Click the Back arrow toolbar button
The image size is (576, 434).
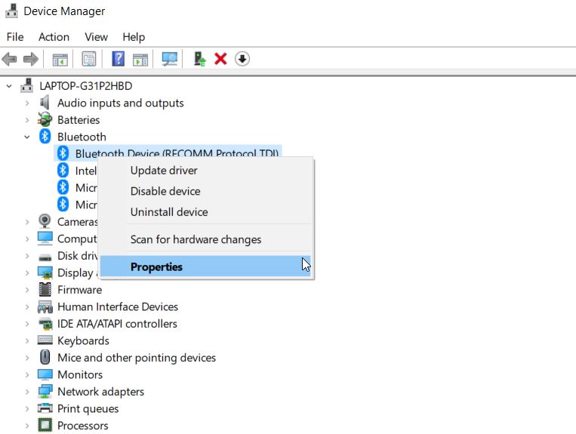tap(10, 59)
